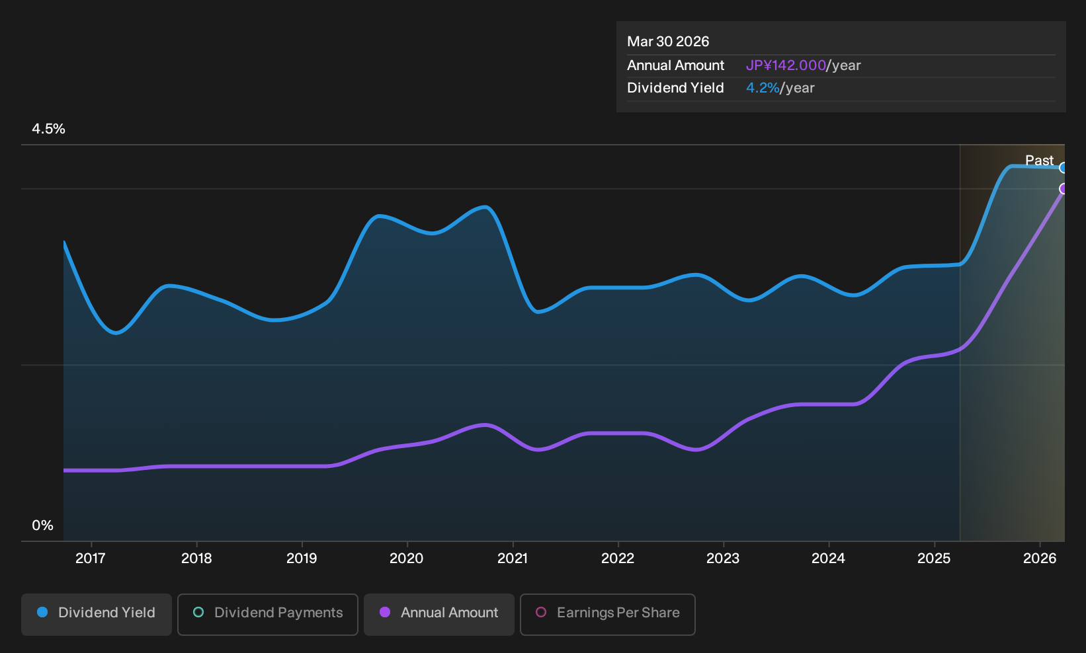Click the 2020 x-axis label
This screenshot has width=1086, height=653.
pyautogui.click(x=407, y=558)
